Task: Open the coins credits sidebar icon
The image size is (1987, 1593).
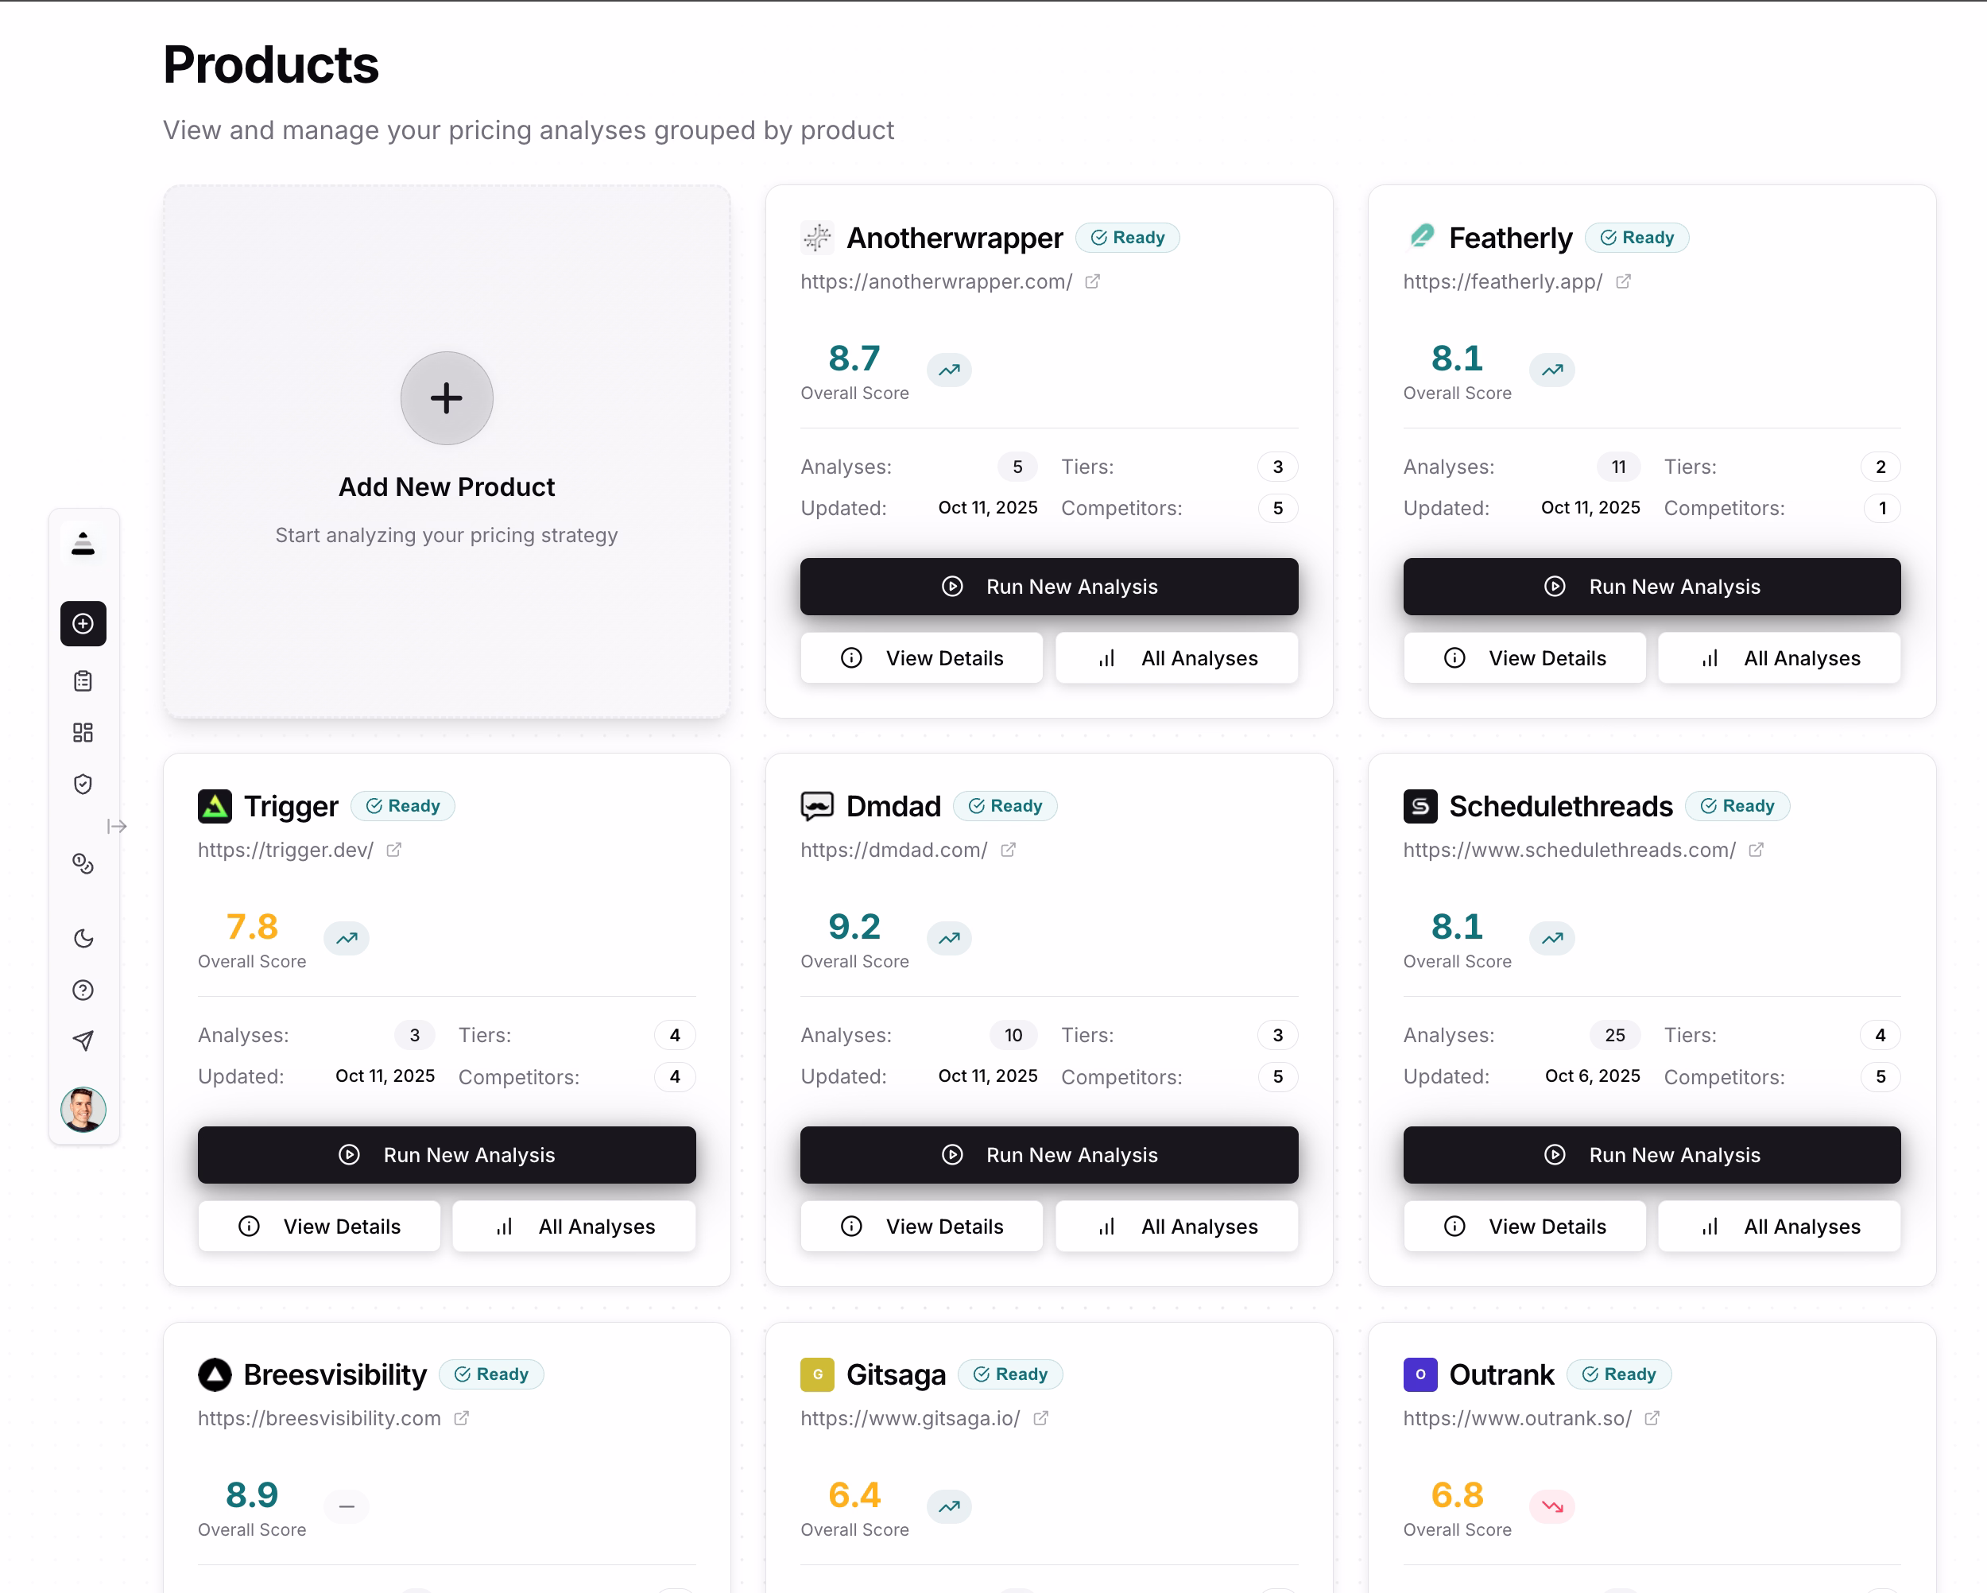Action: [83, 863]
